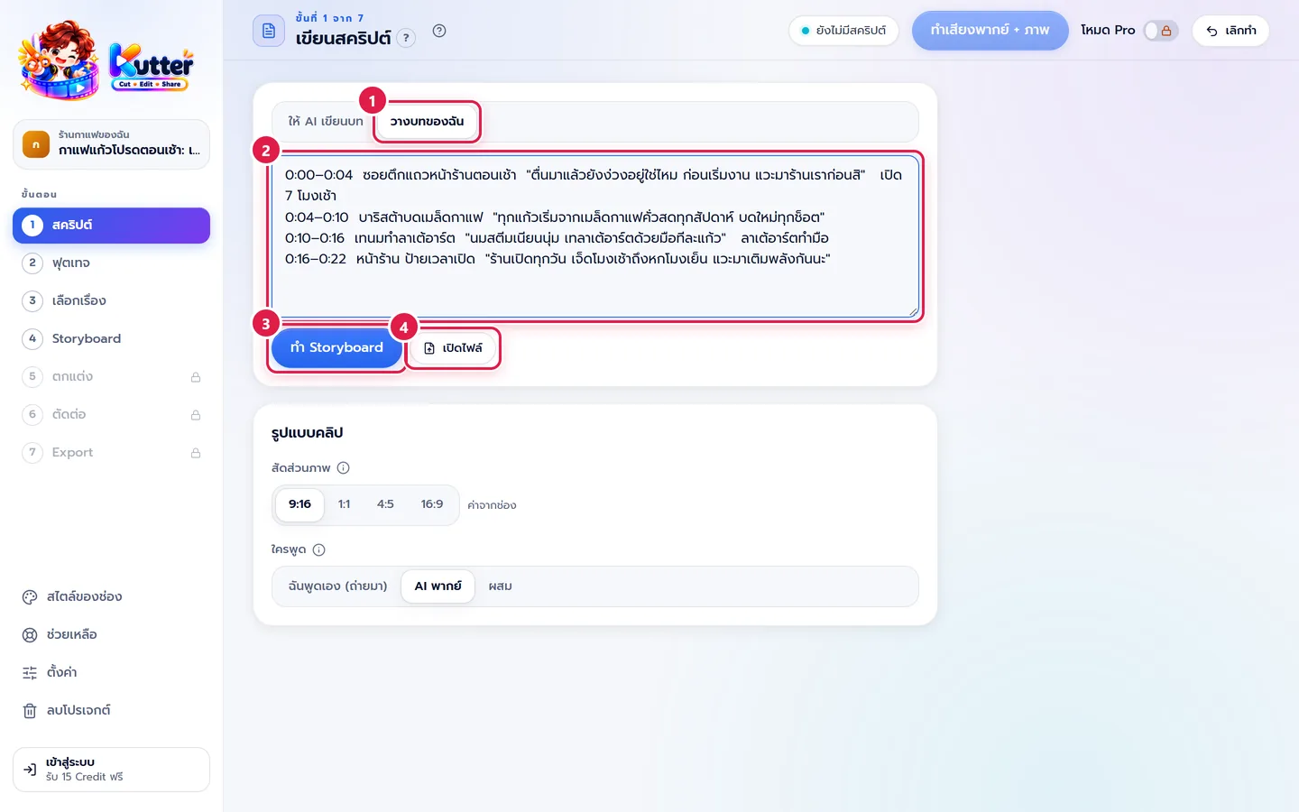Switch to วางบทของฉัน tab
The width and height of the screenshot is (1299, 812).
point(427,121)
